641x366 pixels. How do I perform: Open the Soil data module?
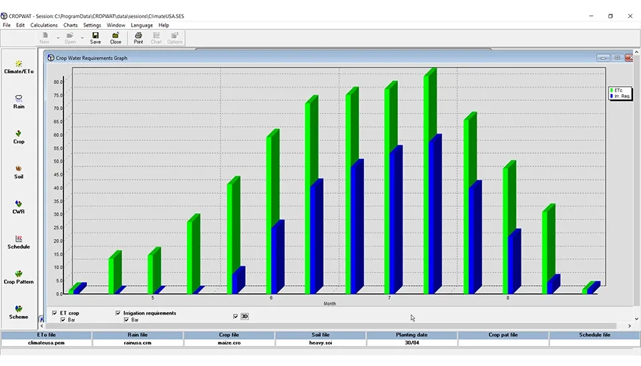click(x=19, y=172)
